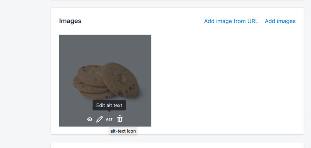
Task: Preview the cookie image with eye icon
Action: (90, 119)
